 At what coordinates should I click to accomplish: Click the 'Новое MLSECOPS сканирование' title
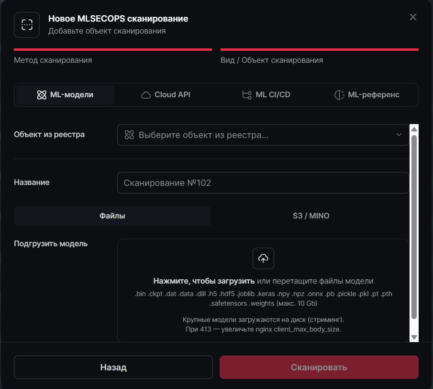point(118,19)
